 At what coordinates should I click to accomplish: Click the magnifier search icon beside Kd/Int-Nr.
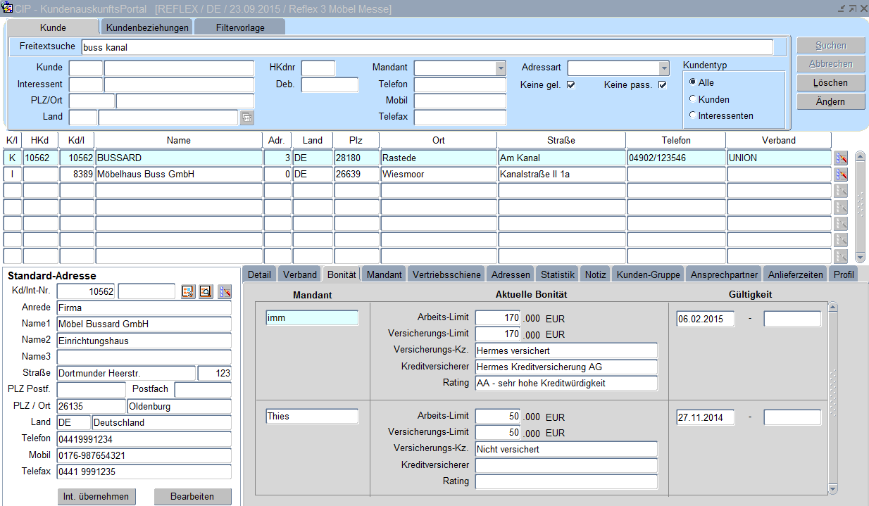(x=206, y=291)
